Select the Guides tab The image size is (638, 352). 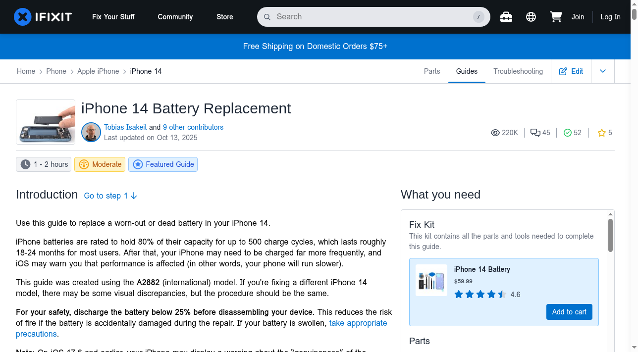tap(467, 71)
